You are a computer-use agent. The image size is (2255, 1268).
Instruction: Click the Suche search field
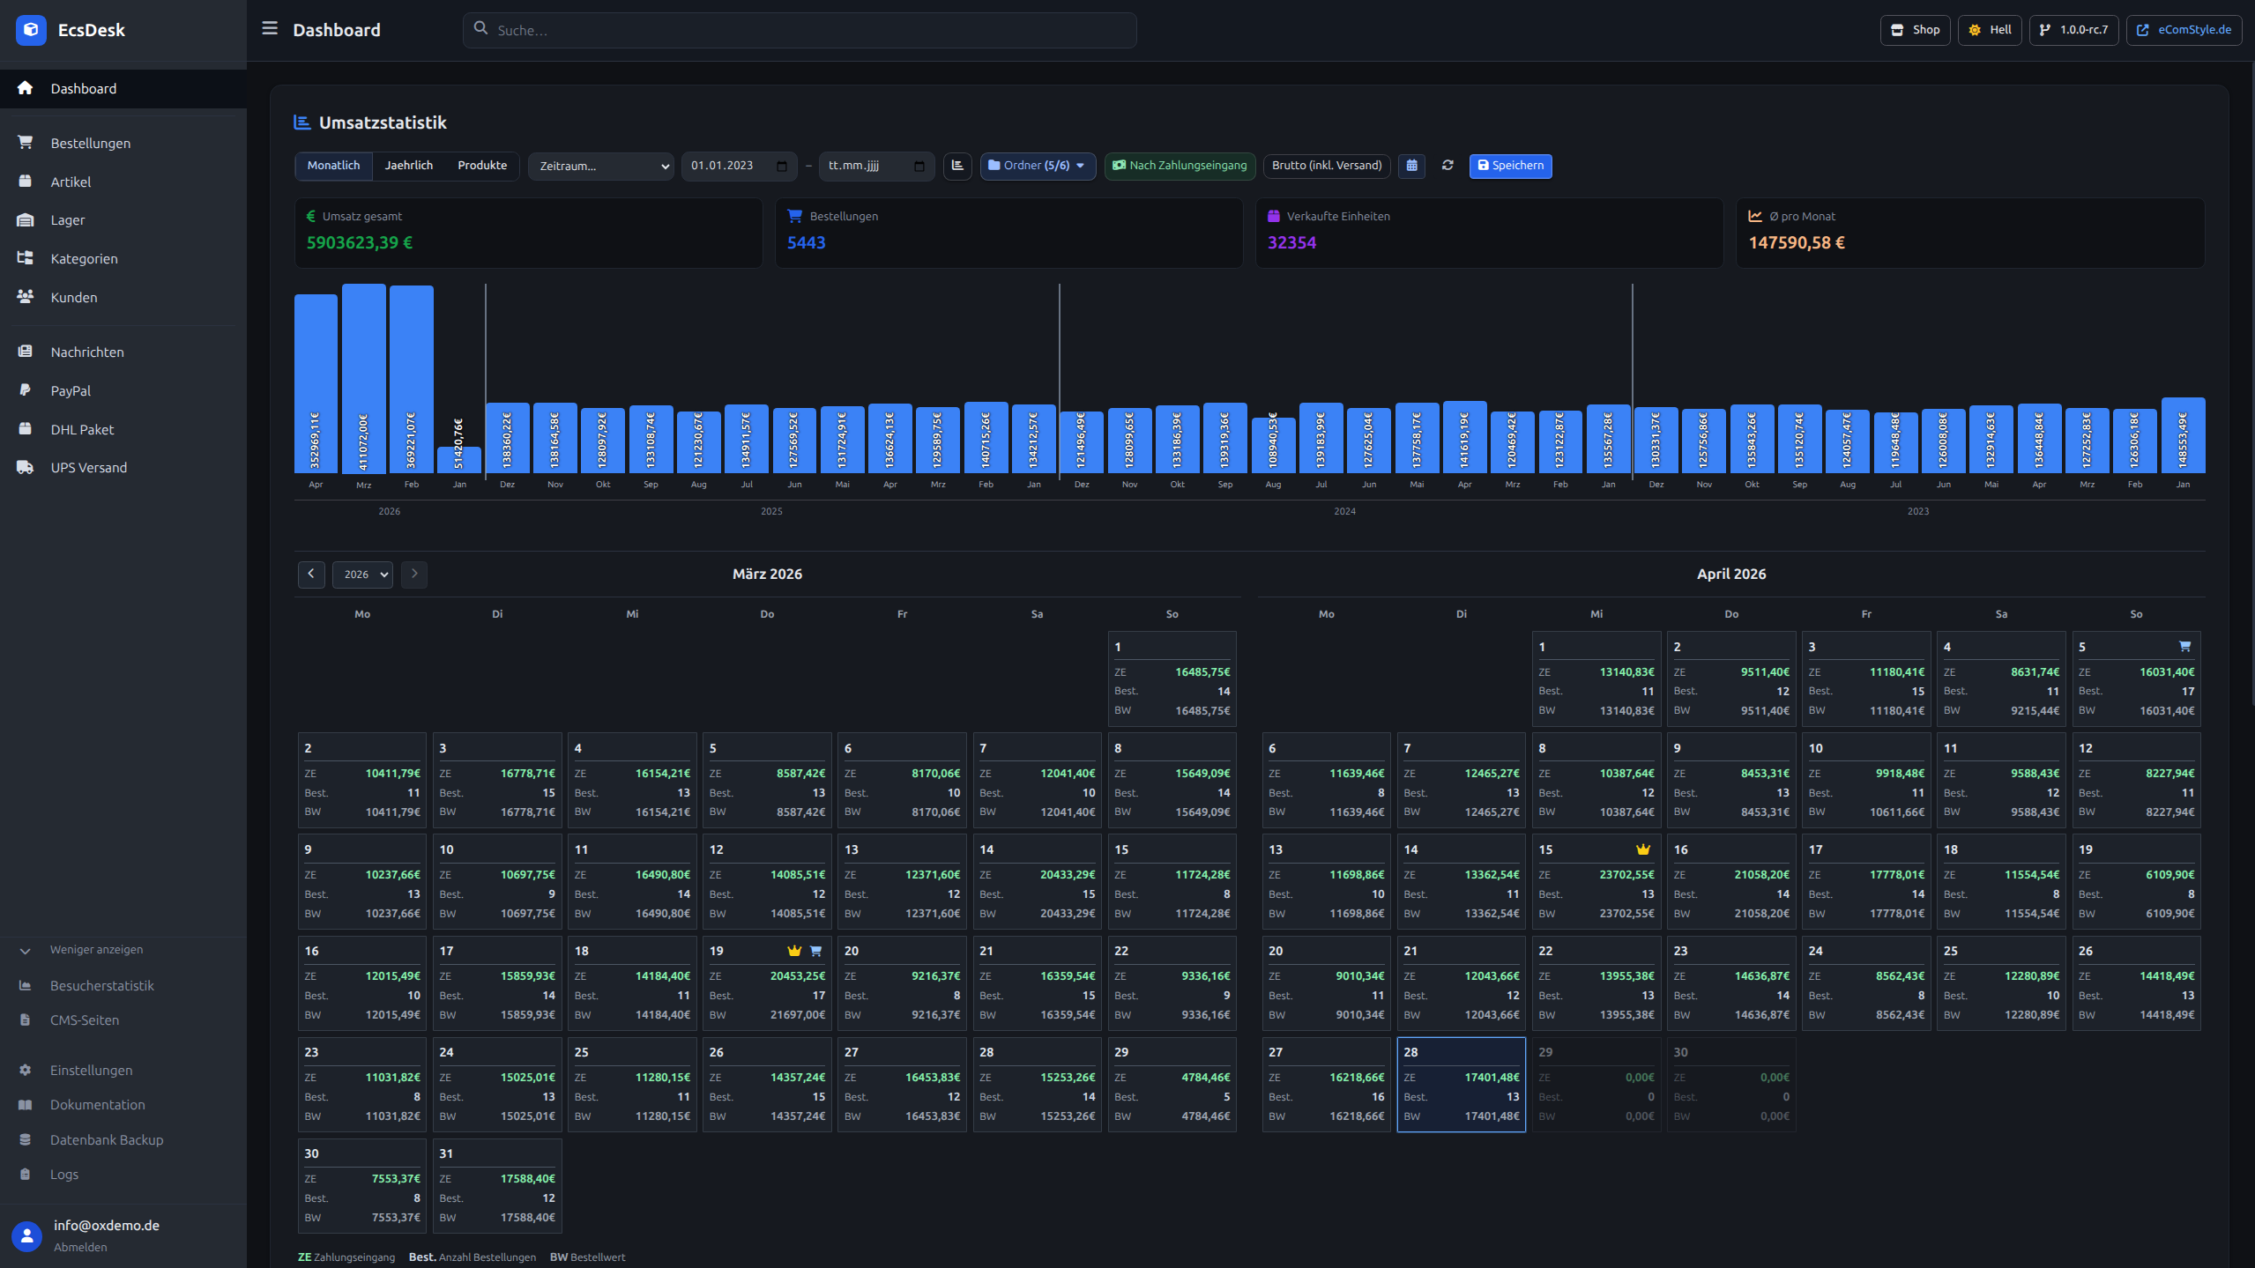point(800,30)
